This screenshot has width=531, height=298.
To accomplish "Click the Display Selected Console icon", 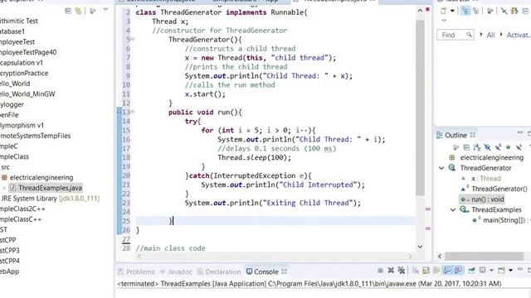I will click(x=483, y=271).
